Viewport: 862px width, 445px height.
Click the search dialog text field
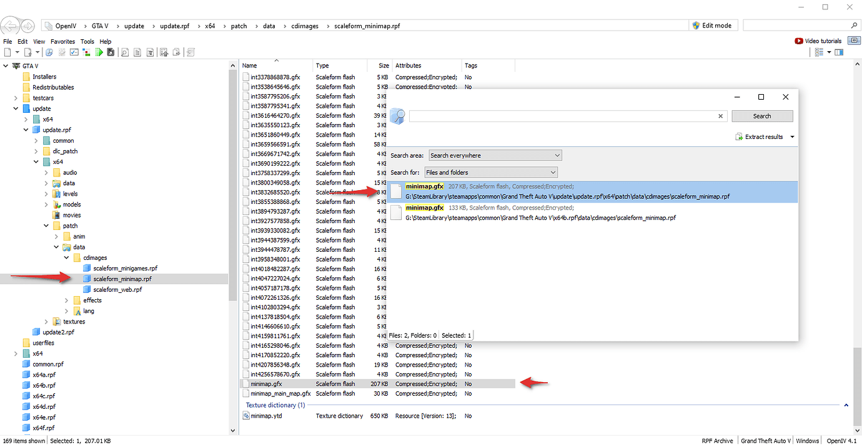[562, 116]
